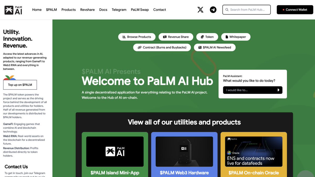
Task: Open the $PALM Web3 Hardware device thumbnail
Action: pos(184,151)
